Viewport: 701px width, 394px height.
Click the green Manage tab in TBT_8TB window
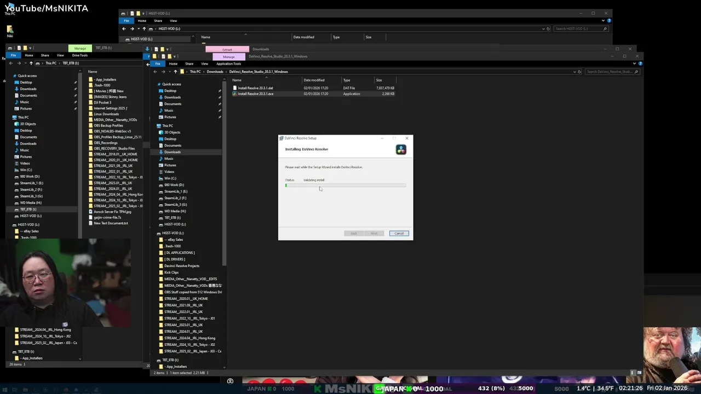pyautogui.click(x=80, y=48)
